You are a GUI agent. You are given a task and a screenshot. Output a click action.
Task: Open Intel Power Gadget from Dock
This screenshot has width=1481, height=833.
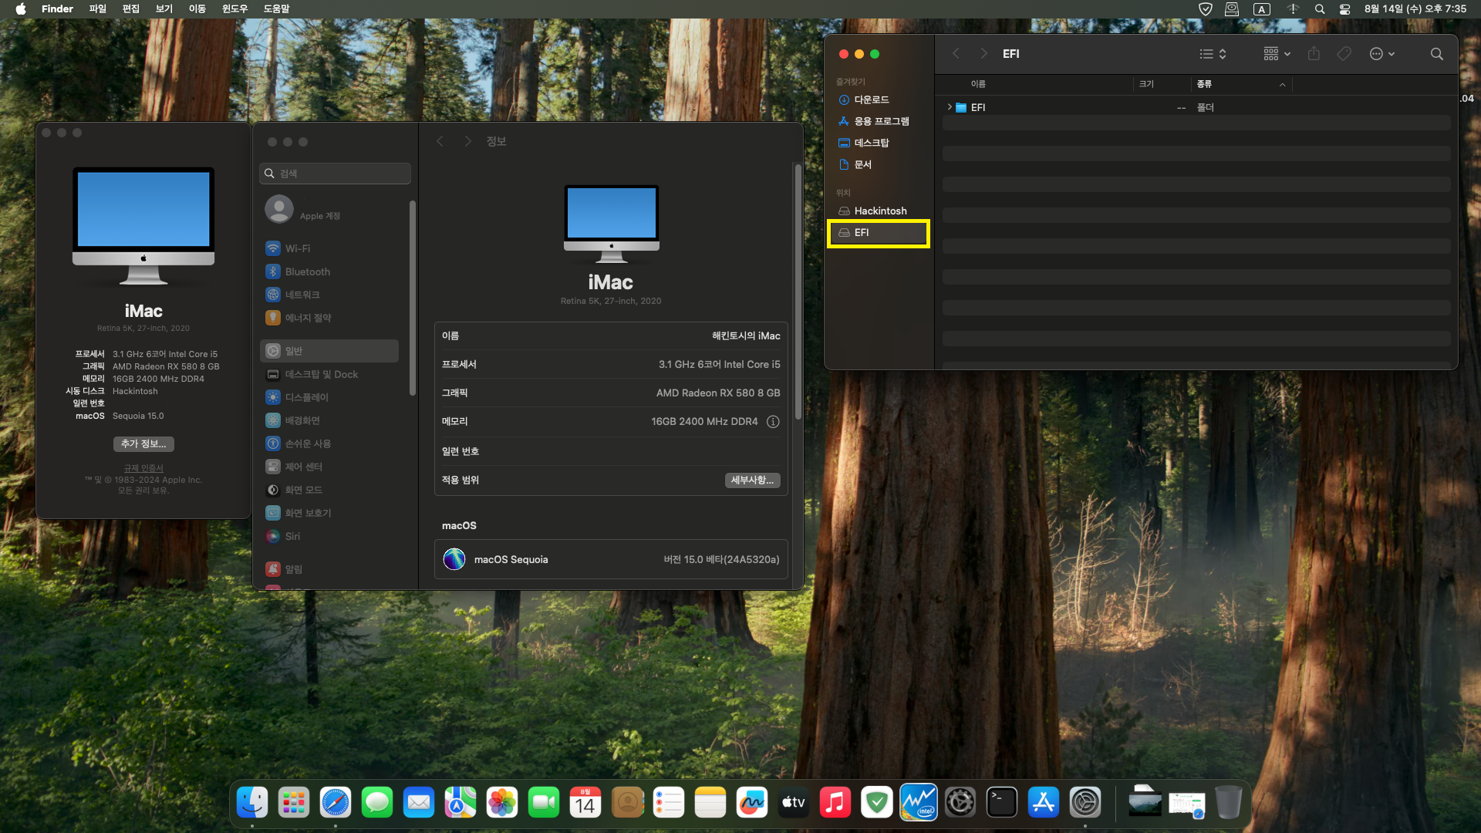[919, 803]
